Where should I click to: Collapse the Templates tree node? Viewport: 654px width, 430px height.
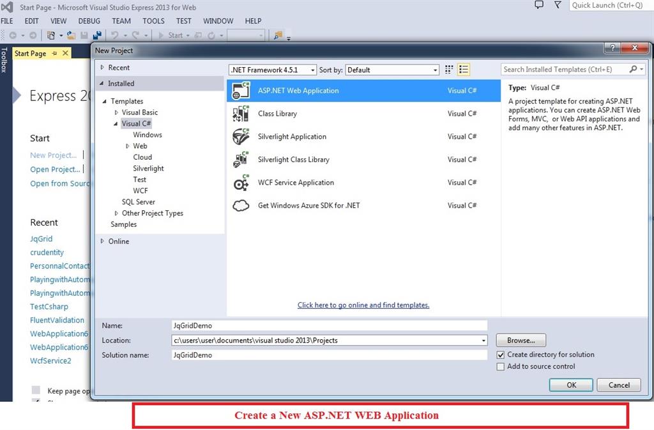pyautogui.click(x=104, y=101)
